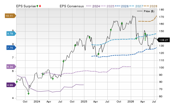Click the green up arrow beside EPS Surprise

pyautogui.click(x=37, y=6)
